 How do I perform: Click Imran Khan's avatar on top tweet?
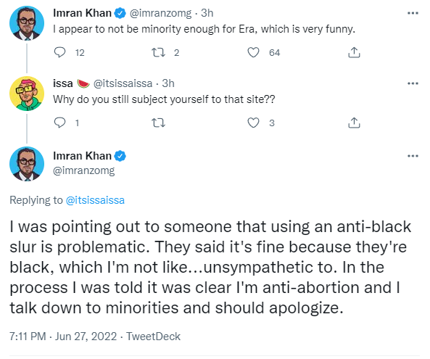pos(27,23)
